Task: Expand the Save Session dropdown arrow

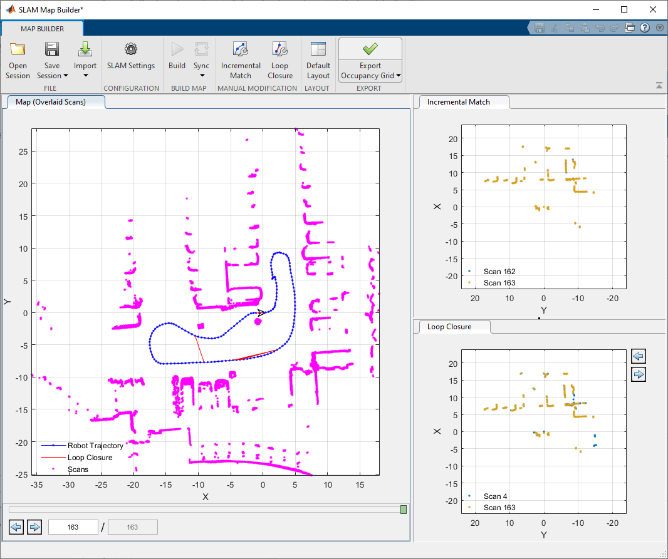Action: [x=66, y=76]
